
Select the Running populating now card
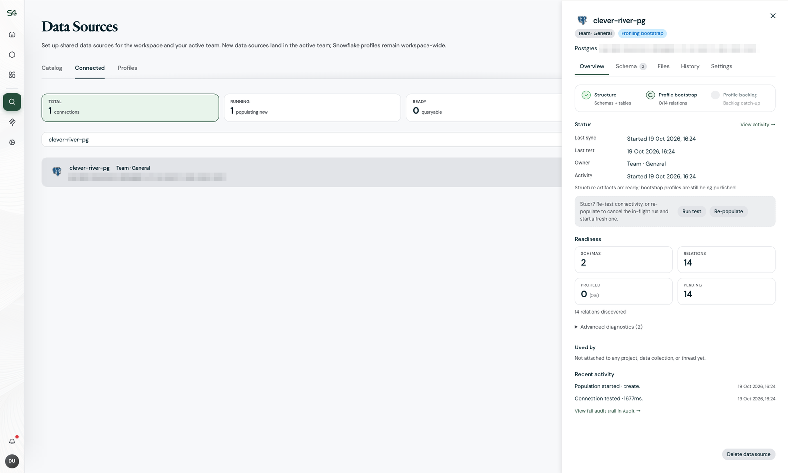(312, 107)
